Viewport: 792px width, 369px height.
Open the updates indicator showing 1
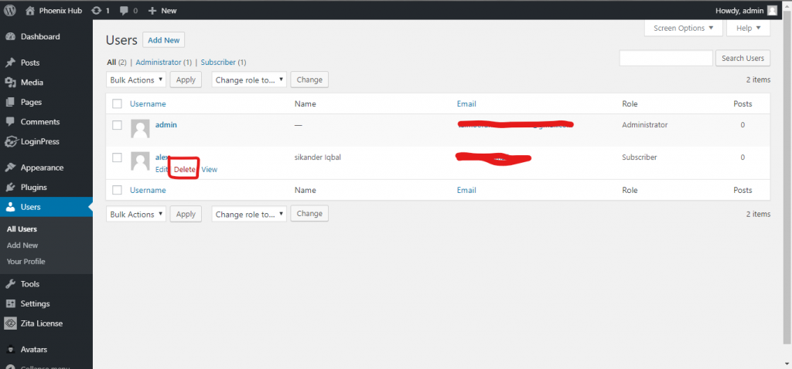tap(101, 11)
